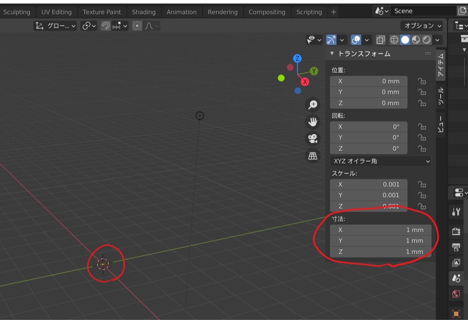Select the ビュー sidebar tab
This screenshot has height=320, width=468.
click(441, 124)
